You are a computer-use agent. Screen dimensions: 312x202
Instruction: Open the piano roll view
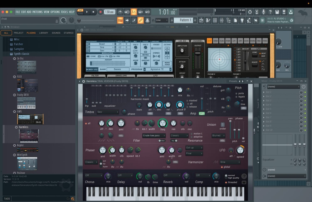208,20
